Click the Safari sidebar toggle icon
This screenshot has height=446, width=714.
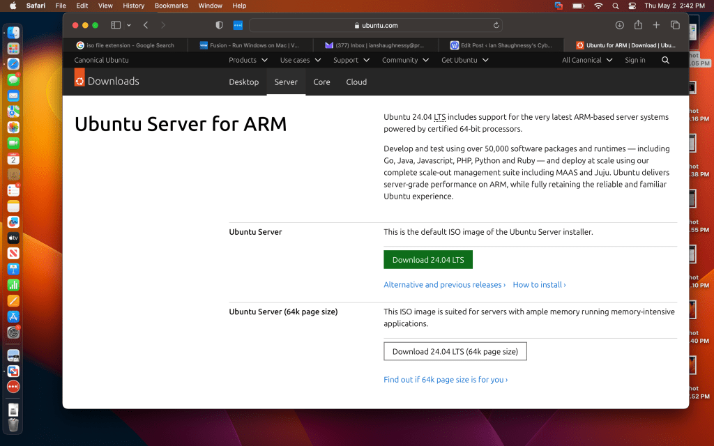[116, 25]
